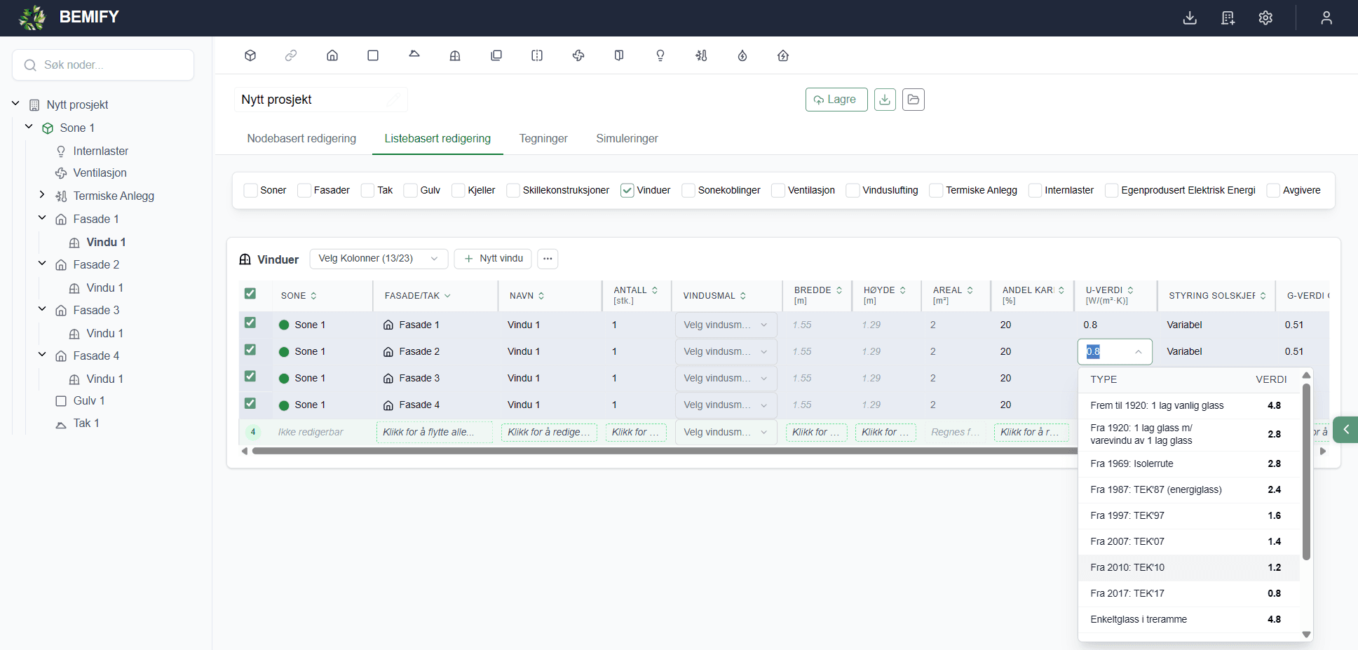Click the fan ventilation icon in the toolbar
The width and height of the screenshot is (1358, 650).
pos(578,55)
